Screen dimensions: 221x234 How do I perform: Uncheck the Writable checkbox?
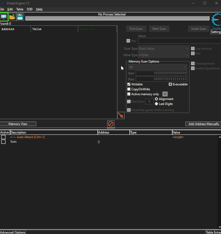tap(129, 84)
